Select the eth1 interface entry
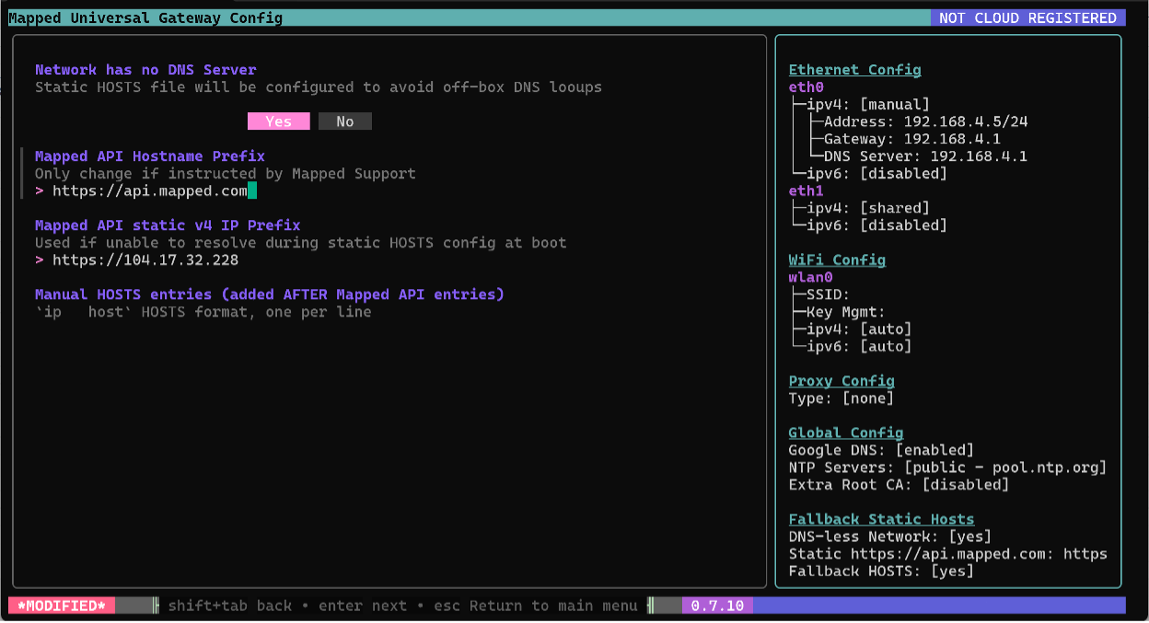Viewport: 1149px width, 623px height. pos(807,190)
